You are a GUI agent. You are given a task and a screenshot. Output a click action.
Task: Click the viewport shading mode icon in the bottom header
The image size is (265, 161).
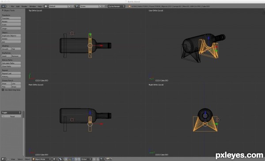(x=55, y=159)
